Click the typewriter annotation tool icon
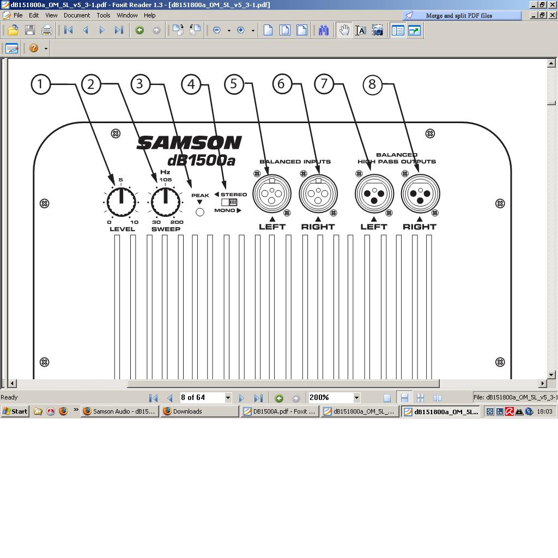 (12, 48)
